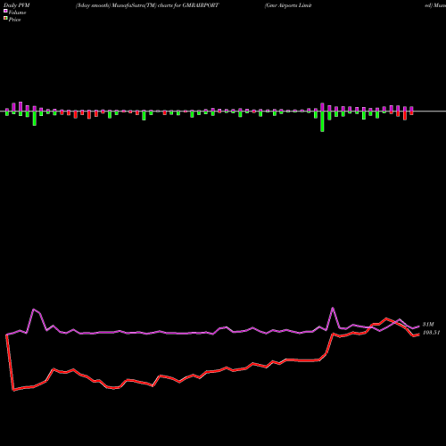Click the tallest green volume bar near right
This screenshot has width=446, height=446.
point(322,121)
